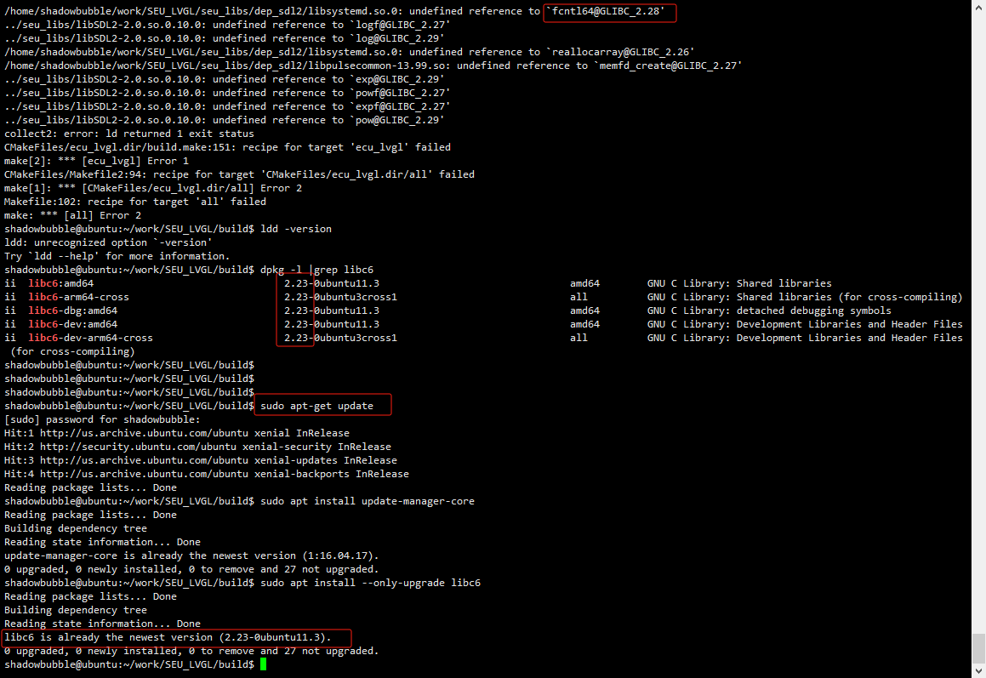Click 'make[2]: *** [ecu_lvgl] Error 1' line
This screenshot has width=986, height=678.
[96, 161]
